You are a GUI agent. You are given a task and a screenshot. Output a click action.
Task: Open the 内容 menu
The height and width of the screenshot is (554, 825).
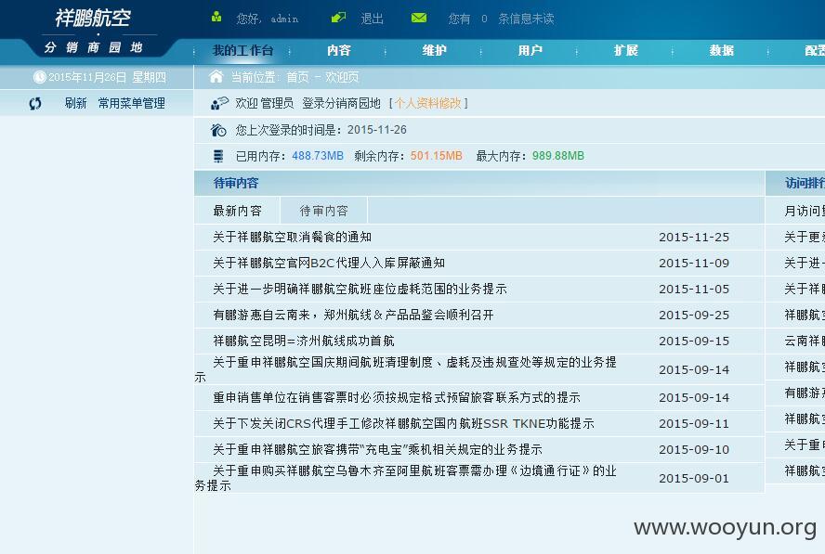(339, 50)
